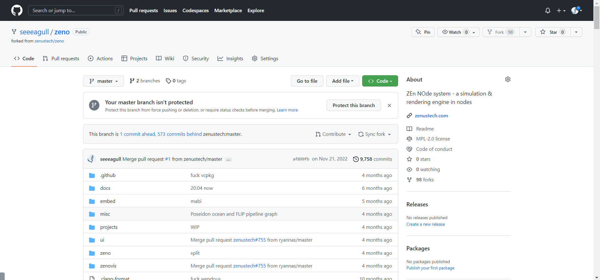Viewport: 600px width, 280px height.
Task: Dismiss the branch protection notice
Action: tap(389, 106)
